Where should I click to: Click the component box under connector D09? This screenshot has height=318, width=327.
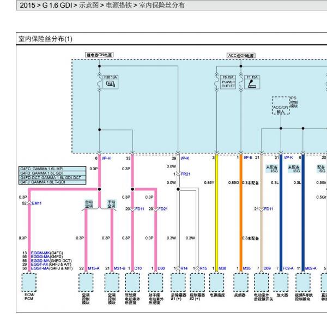click(262, 283)
